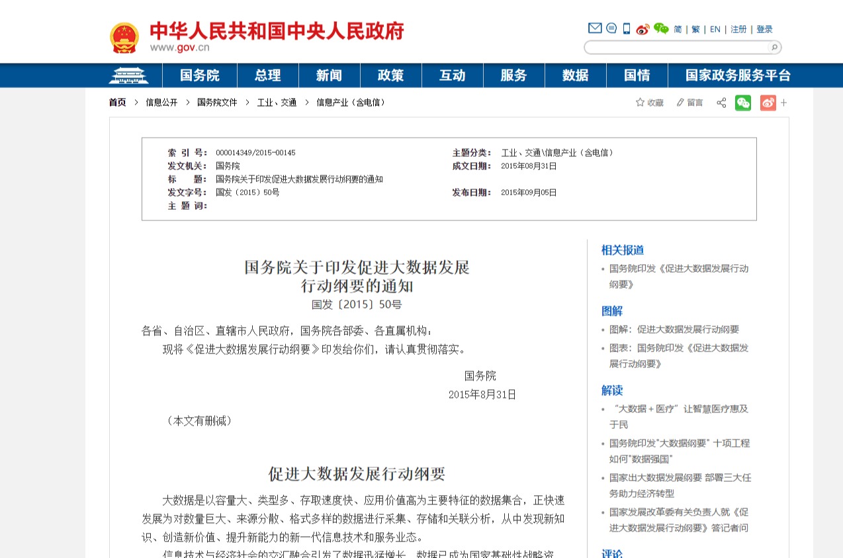The image size is (843, 558).
Task: Open 国务院印发《促进大数据发展行动纲要》 related report
Action: (679, 277)
